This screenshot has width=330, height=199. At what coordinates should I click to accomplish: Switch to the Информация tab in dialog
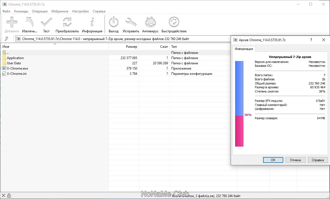244,49
